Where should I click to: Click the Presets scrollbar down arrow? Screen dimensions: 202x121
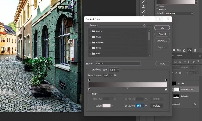point(149,55)
